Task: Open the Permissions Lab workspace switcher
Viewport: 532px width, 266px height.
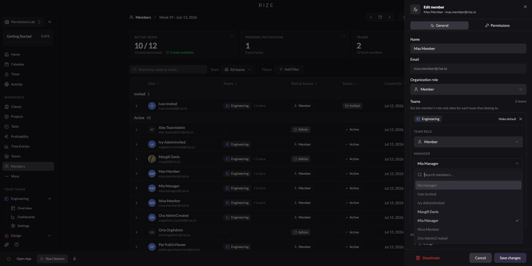Action: (x=23, y=22)
